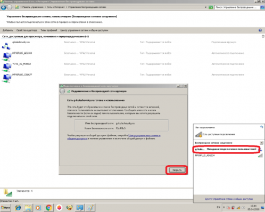265x212 pixels.
Task: Click the blue help question-mark icon
Action: 260,30
